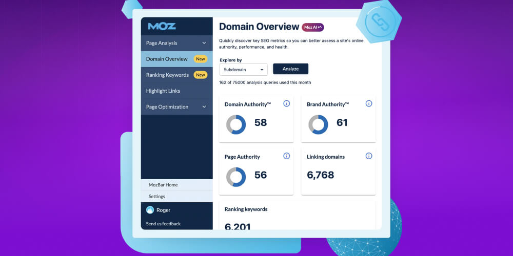
Task: Select Ranking Keywords in sidebar
Action: (x=176, y=75)
